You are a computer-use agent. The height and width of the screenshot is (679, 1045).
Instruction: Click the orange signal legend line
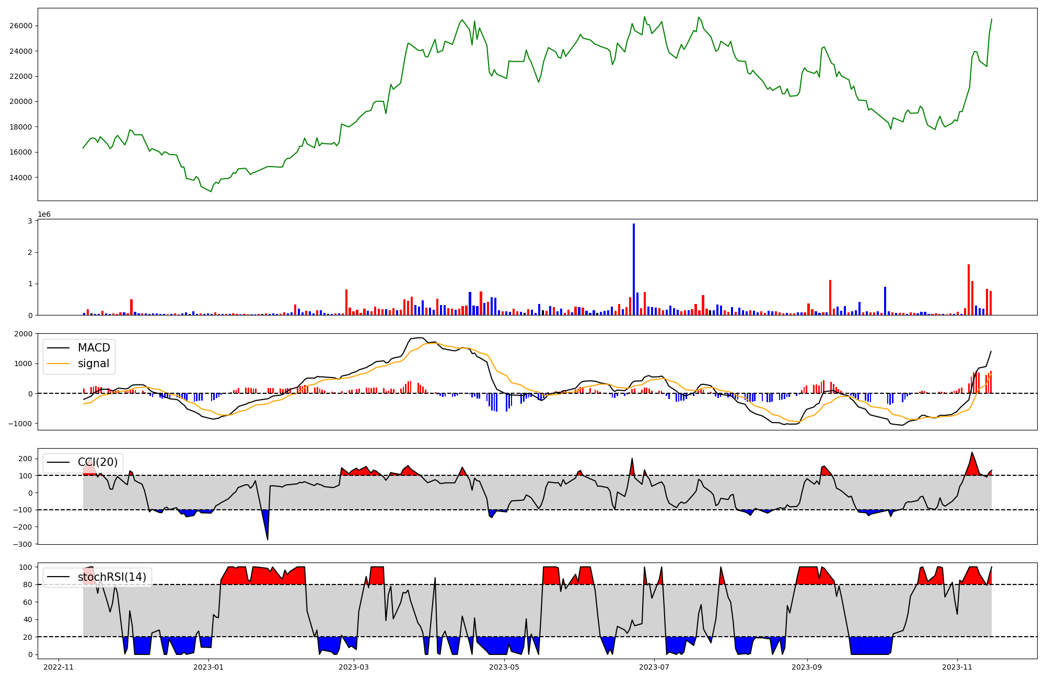pyautogui.click(x=59, y=364)
